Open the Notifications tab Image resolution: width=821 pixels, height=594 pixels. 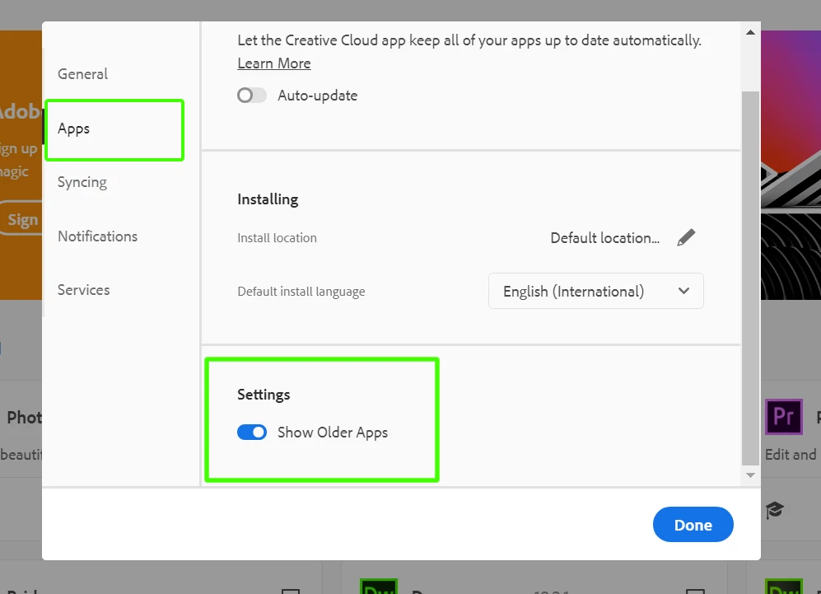click(x=97, y=236)
